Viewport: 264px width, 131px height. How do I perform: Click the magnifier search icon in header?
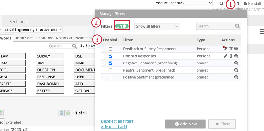pyautogui.click(x=221, y=3)
